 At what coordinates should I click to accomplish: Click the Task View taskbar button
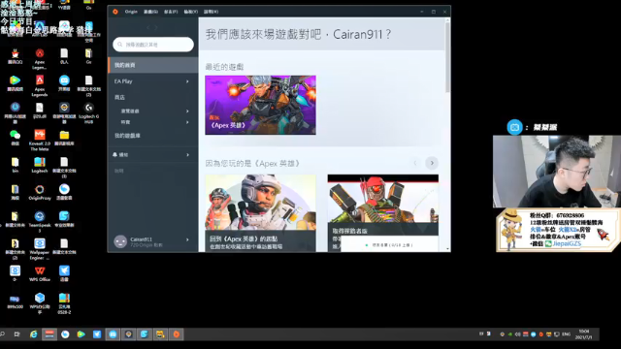coord(17,334)
